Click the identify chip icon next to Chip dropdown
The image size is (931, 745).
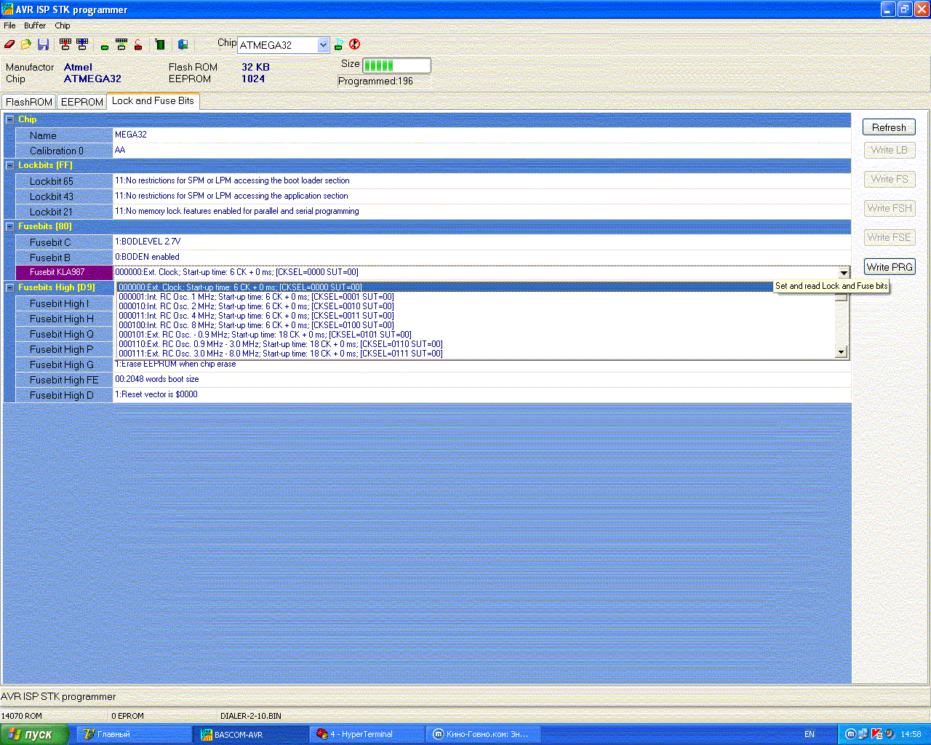coord(339,45)
